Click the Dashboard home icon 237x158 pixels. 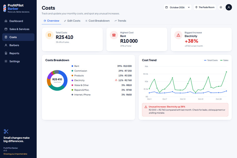[x=6, y=21]
